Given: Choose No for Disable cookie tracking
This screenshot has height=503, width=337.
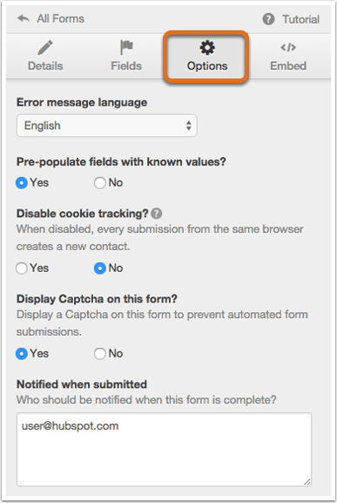Looking at the screenshot, I should [x=99, y=268].
